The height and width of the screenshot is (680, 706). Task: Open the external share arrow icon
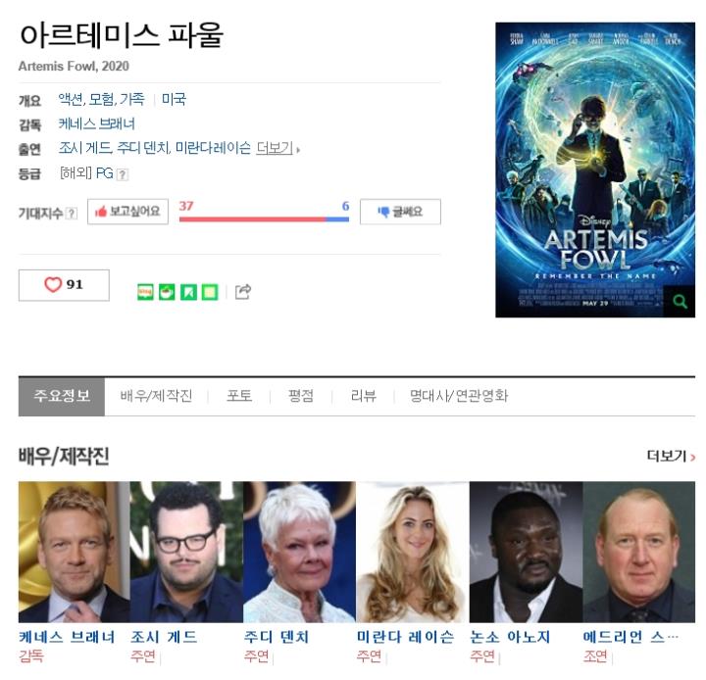pos(243,292)
